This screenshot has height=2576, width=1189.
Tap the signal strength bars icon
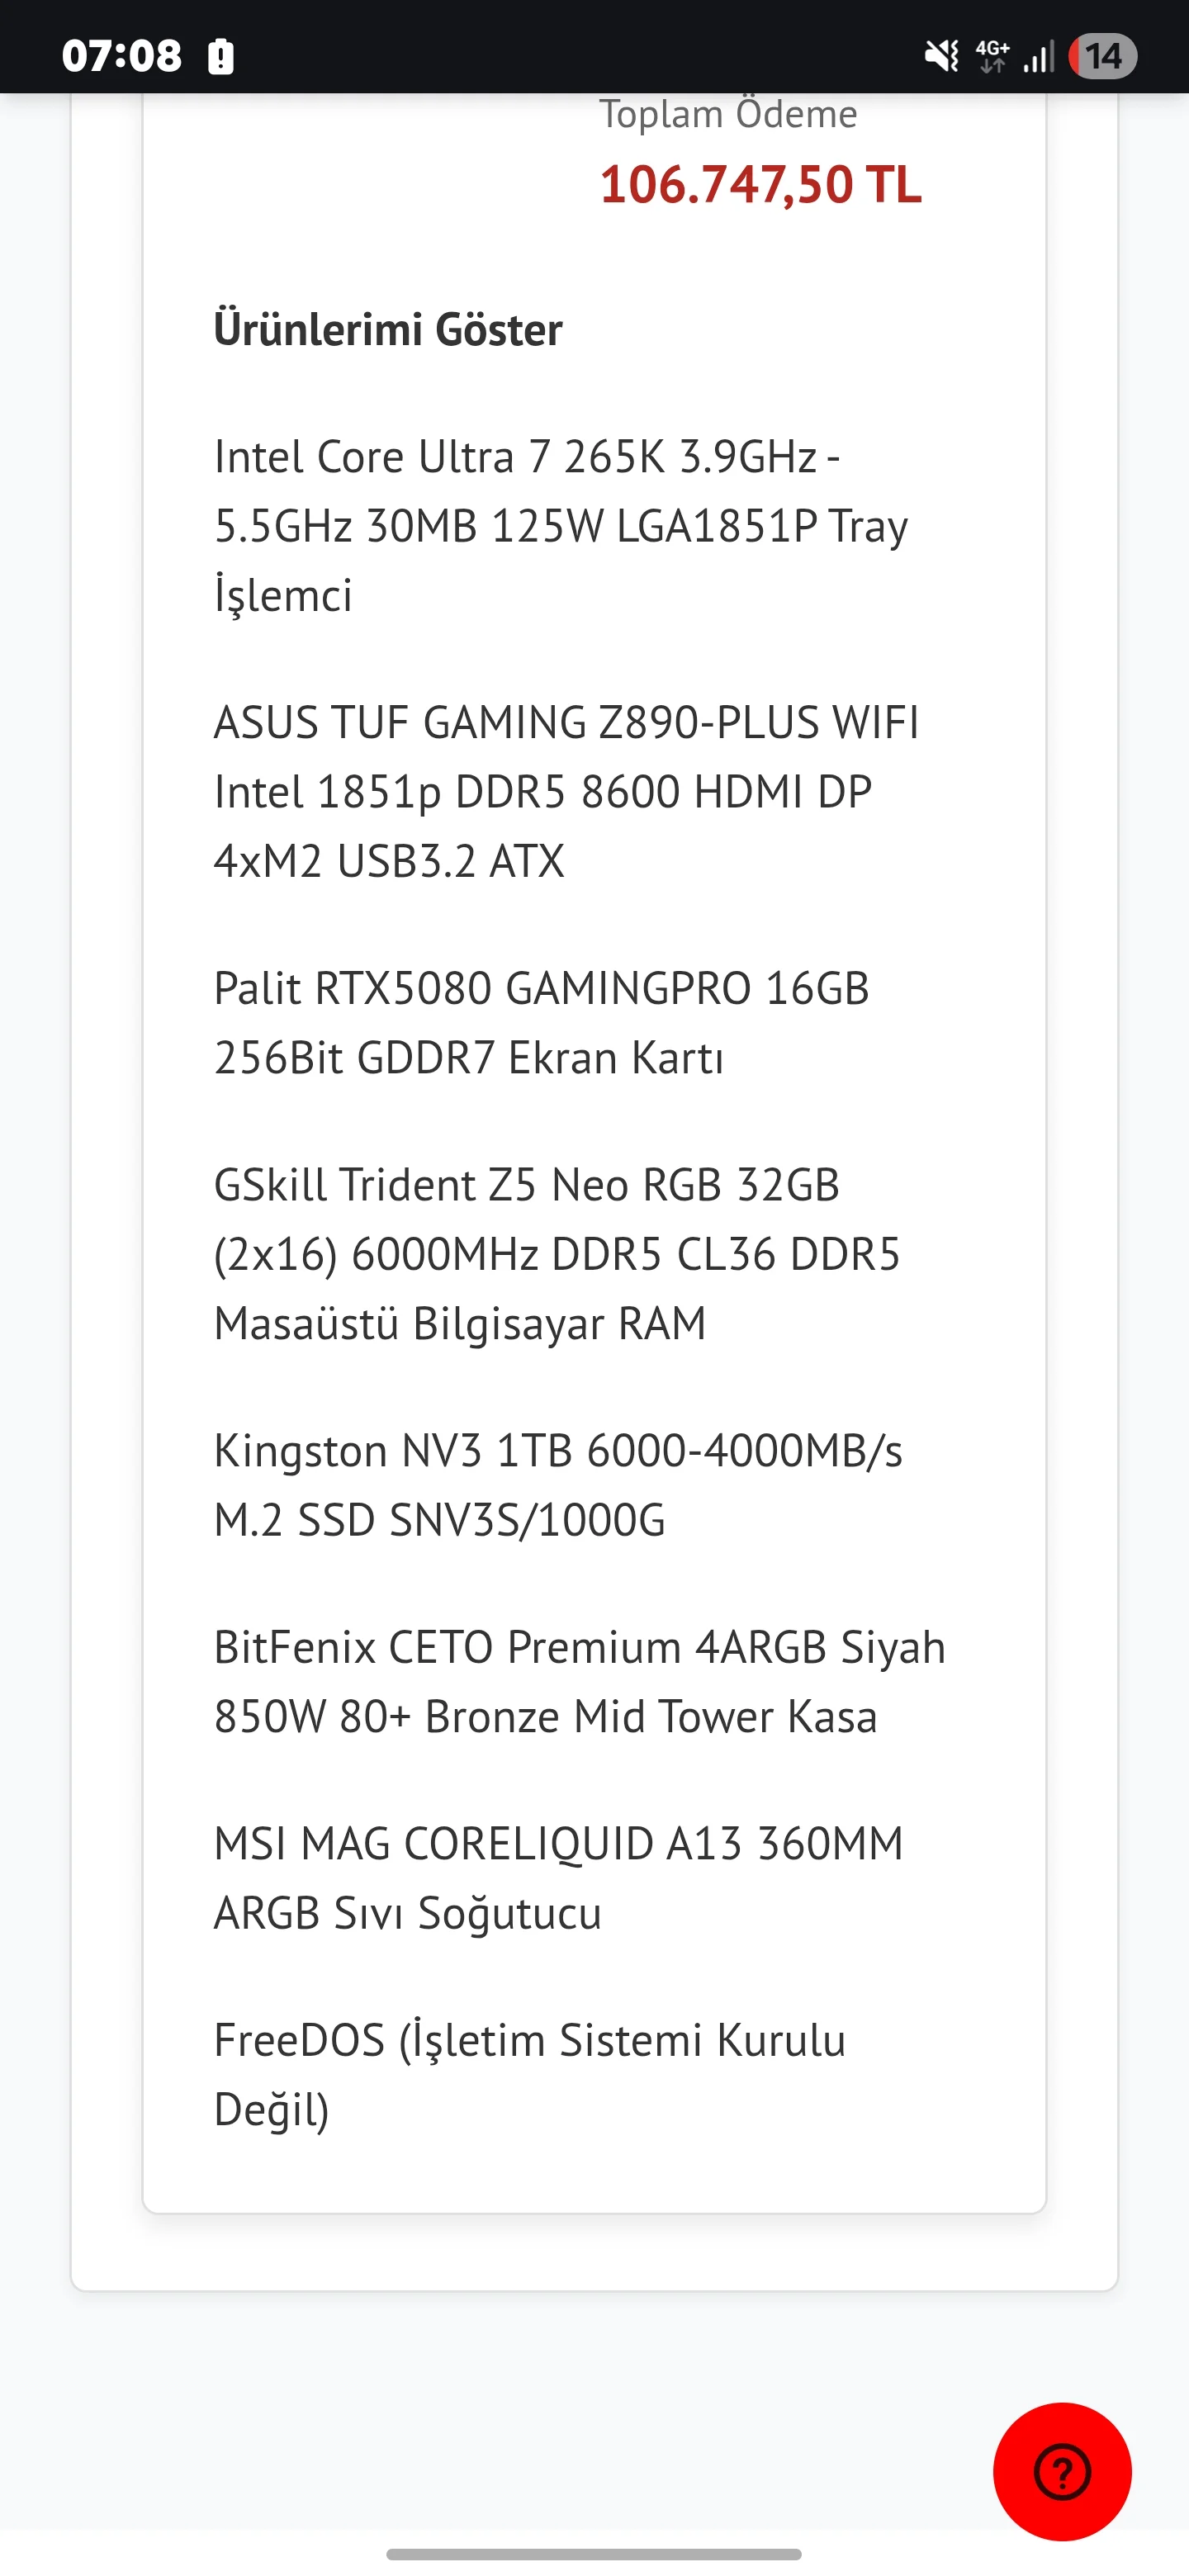click(x=1039, y=56)
